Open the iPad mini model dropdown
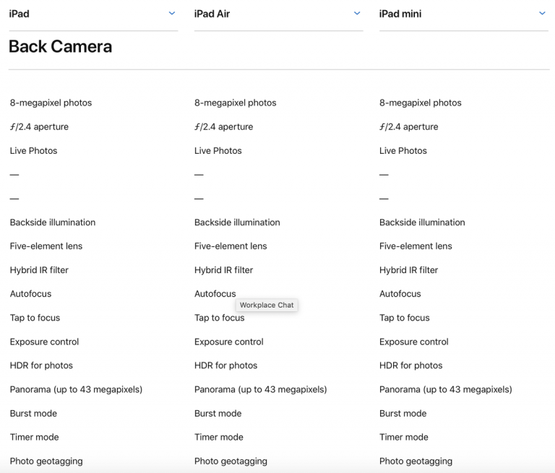The image size is (555, 473). click(x=464, y=14)
